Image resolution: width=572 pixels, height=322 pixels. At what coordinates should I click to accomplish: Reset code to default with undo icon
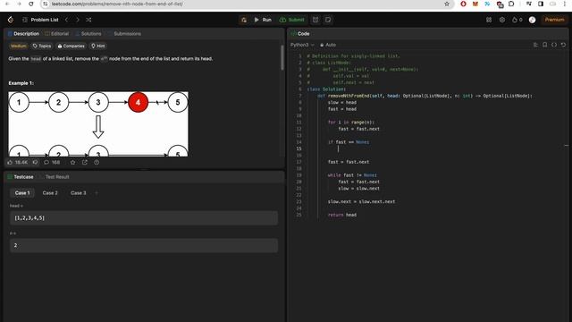564,45
